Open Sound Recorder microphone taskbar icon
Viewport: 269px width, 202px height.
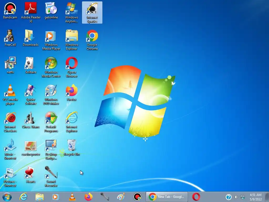(x=105, y=197)
